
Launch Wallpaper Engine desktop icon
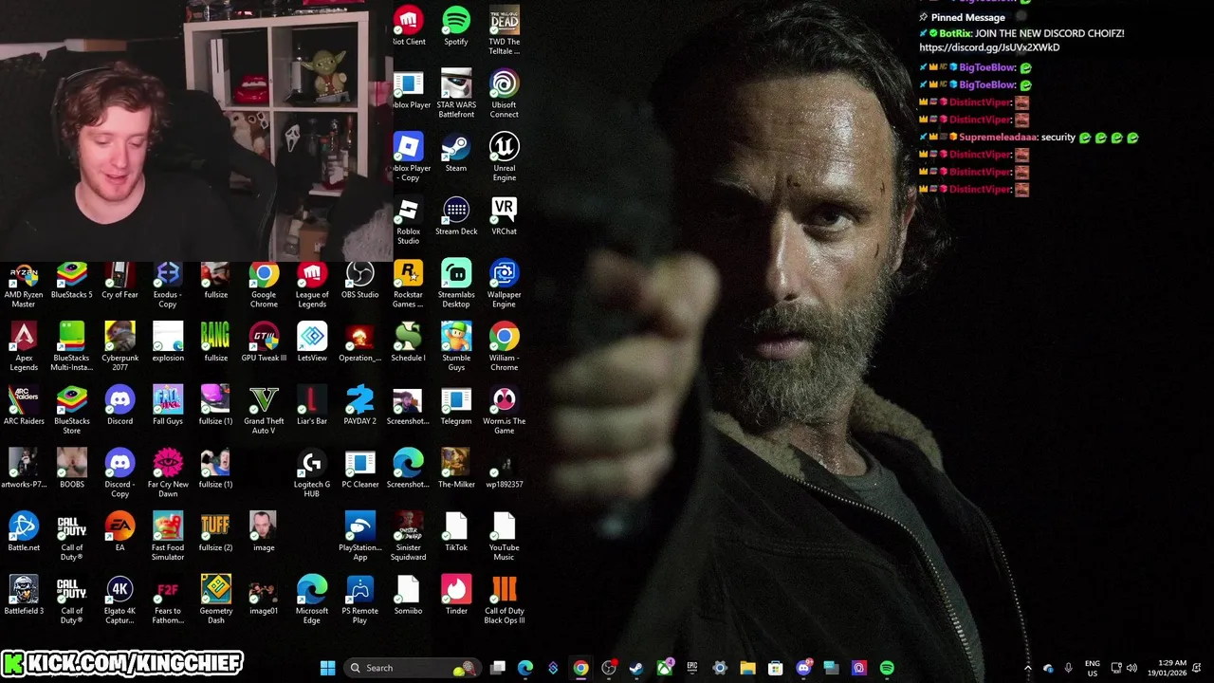click(x=504, y=284)
